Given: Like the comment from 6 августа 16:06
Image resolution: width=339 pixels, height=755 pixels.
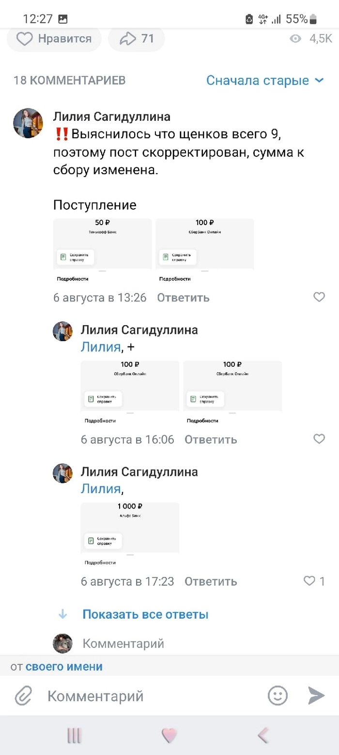Looking at the screenshot, I should pyautogui.click(x=319, y=439).
